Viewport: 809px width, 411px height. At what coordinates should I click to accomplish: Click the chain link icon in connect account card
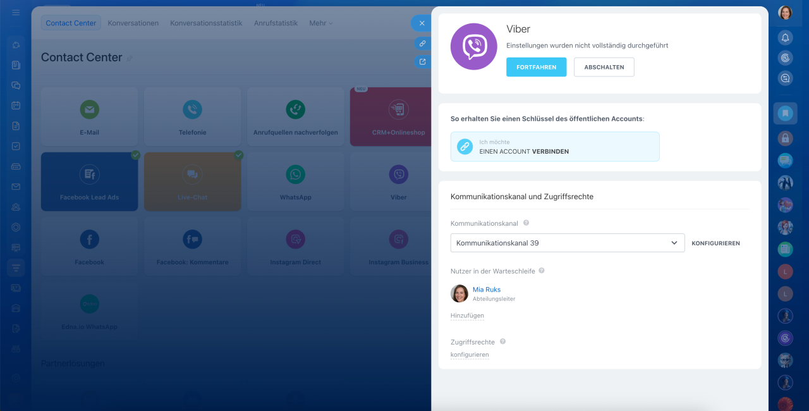coord(465,147)
